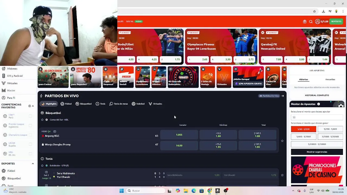Image resolution: width=347 pixels, height=195 pixels.
Task: Open Windows Start menu
Action: point(121,191)
